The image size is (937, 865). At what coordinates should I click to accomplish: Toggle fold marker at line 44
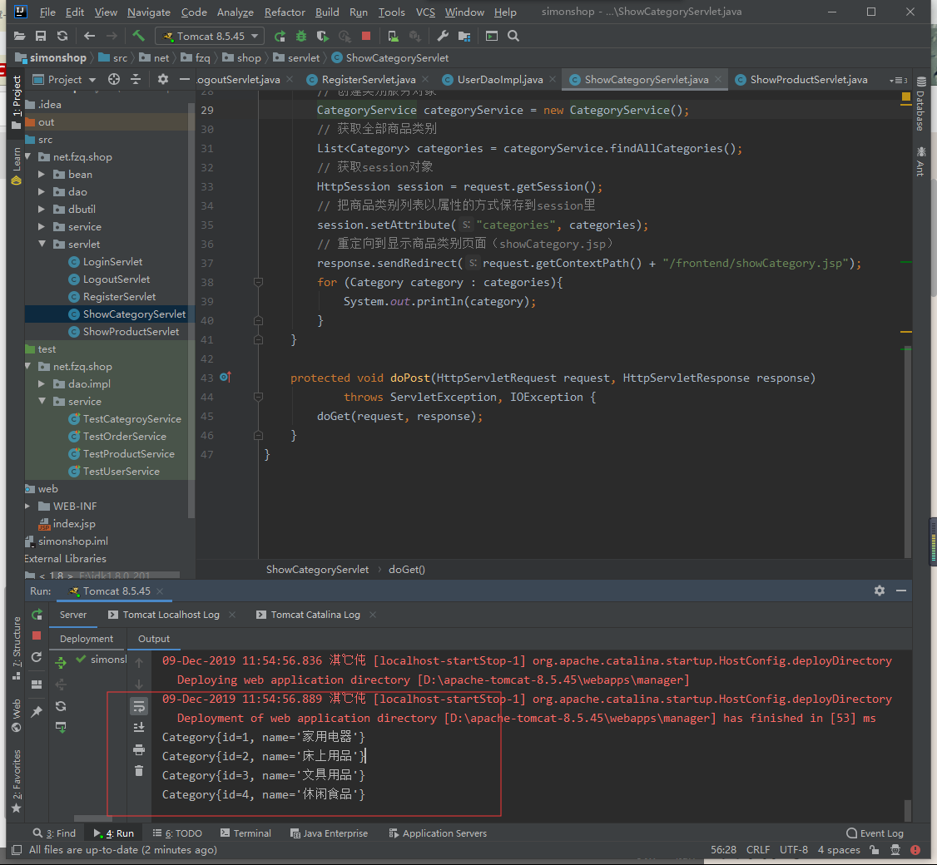[x=258, y=397]
